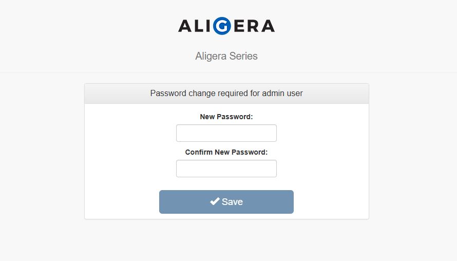Click the letter R in the ALIGERA logo
This screenshot has height=261, width=457.
click(253, 26)
